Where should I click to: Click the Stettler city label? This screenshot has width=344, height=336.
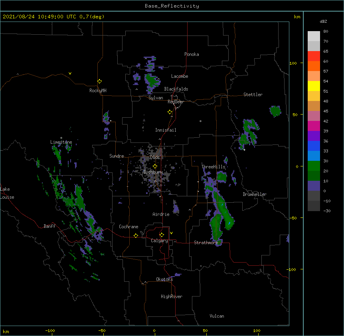click(x=253, y=95)
